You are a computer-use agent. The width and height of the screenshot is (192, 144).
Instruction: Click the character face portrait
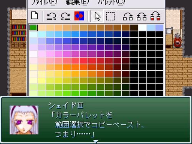pos(24,120)
